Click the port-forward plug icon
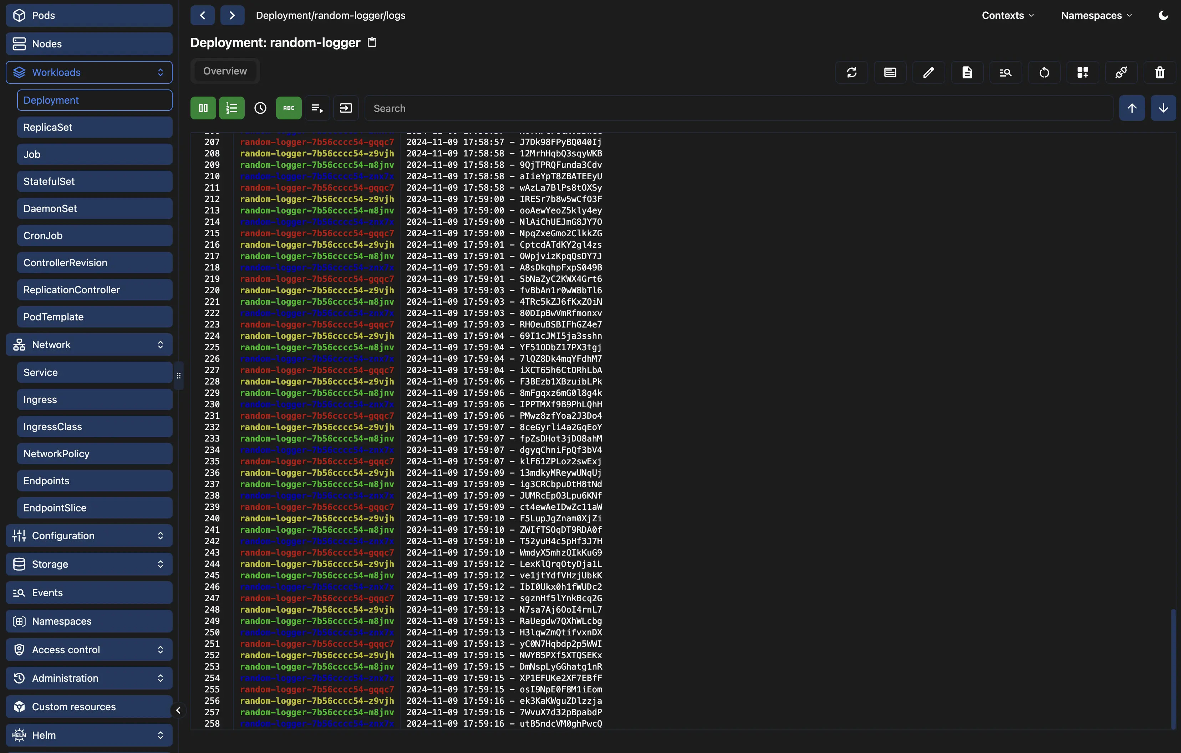The height and width of the screenshot is (753, 1181). tap(1121, 72)
